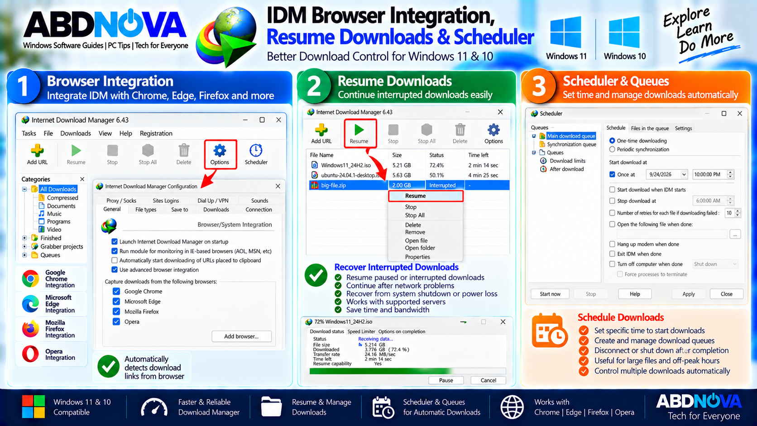The image size is (757, 426).
Task: Switch to the Proxy / Socks tab
Action: (x=121, y=201)
